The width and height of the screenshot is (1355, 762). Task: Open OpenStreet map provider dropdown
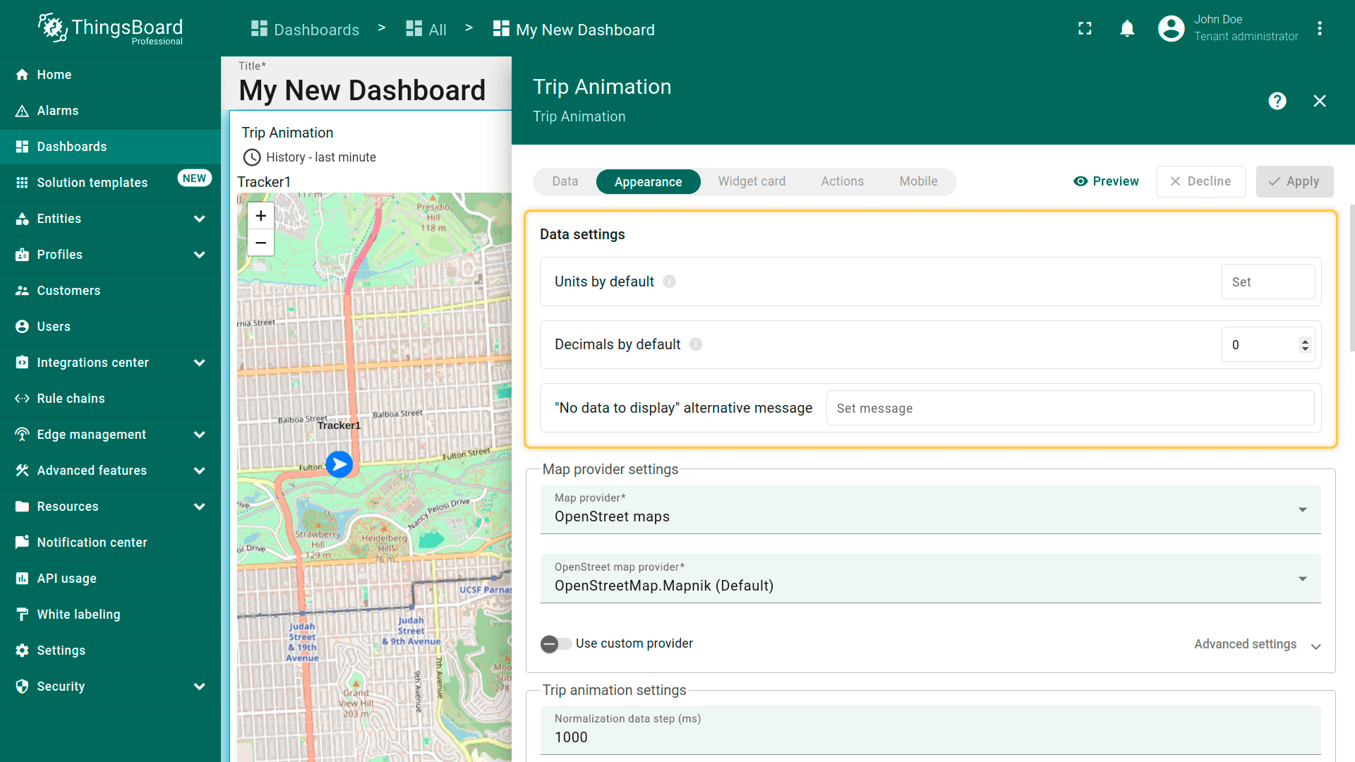tap(930, 579)
